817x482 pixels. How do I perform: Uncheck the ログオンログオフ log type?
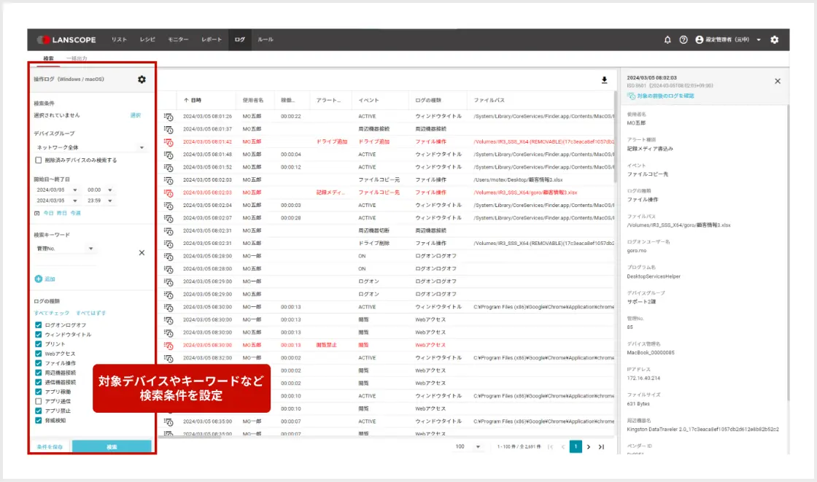pos(38,325)
